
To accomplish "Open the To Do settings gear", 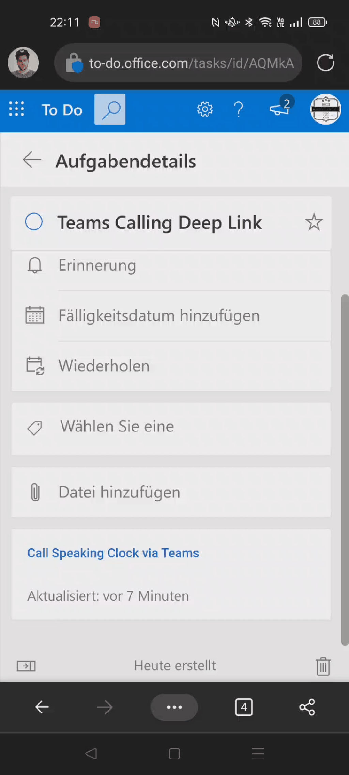I will 204,109.
